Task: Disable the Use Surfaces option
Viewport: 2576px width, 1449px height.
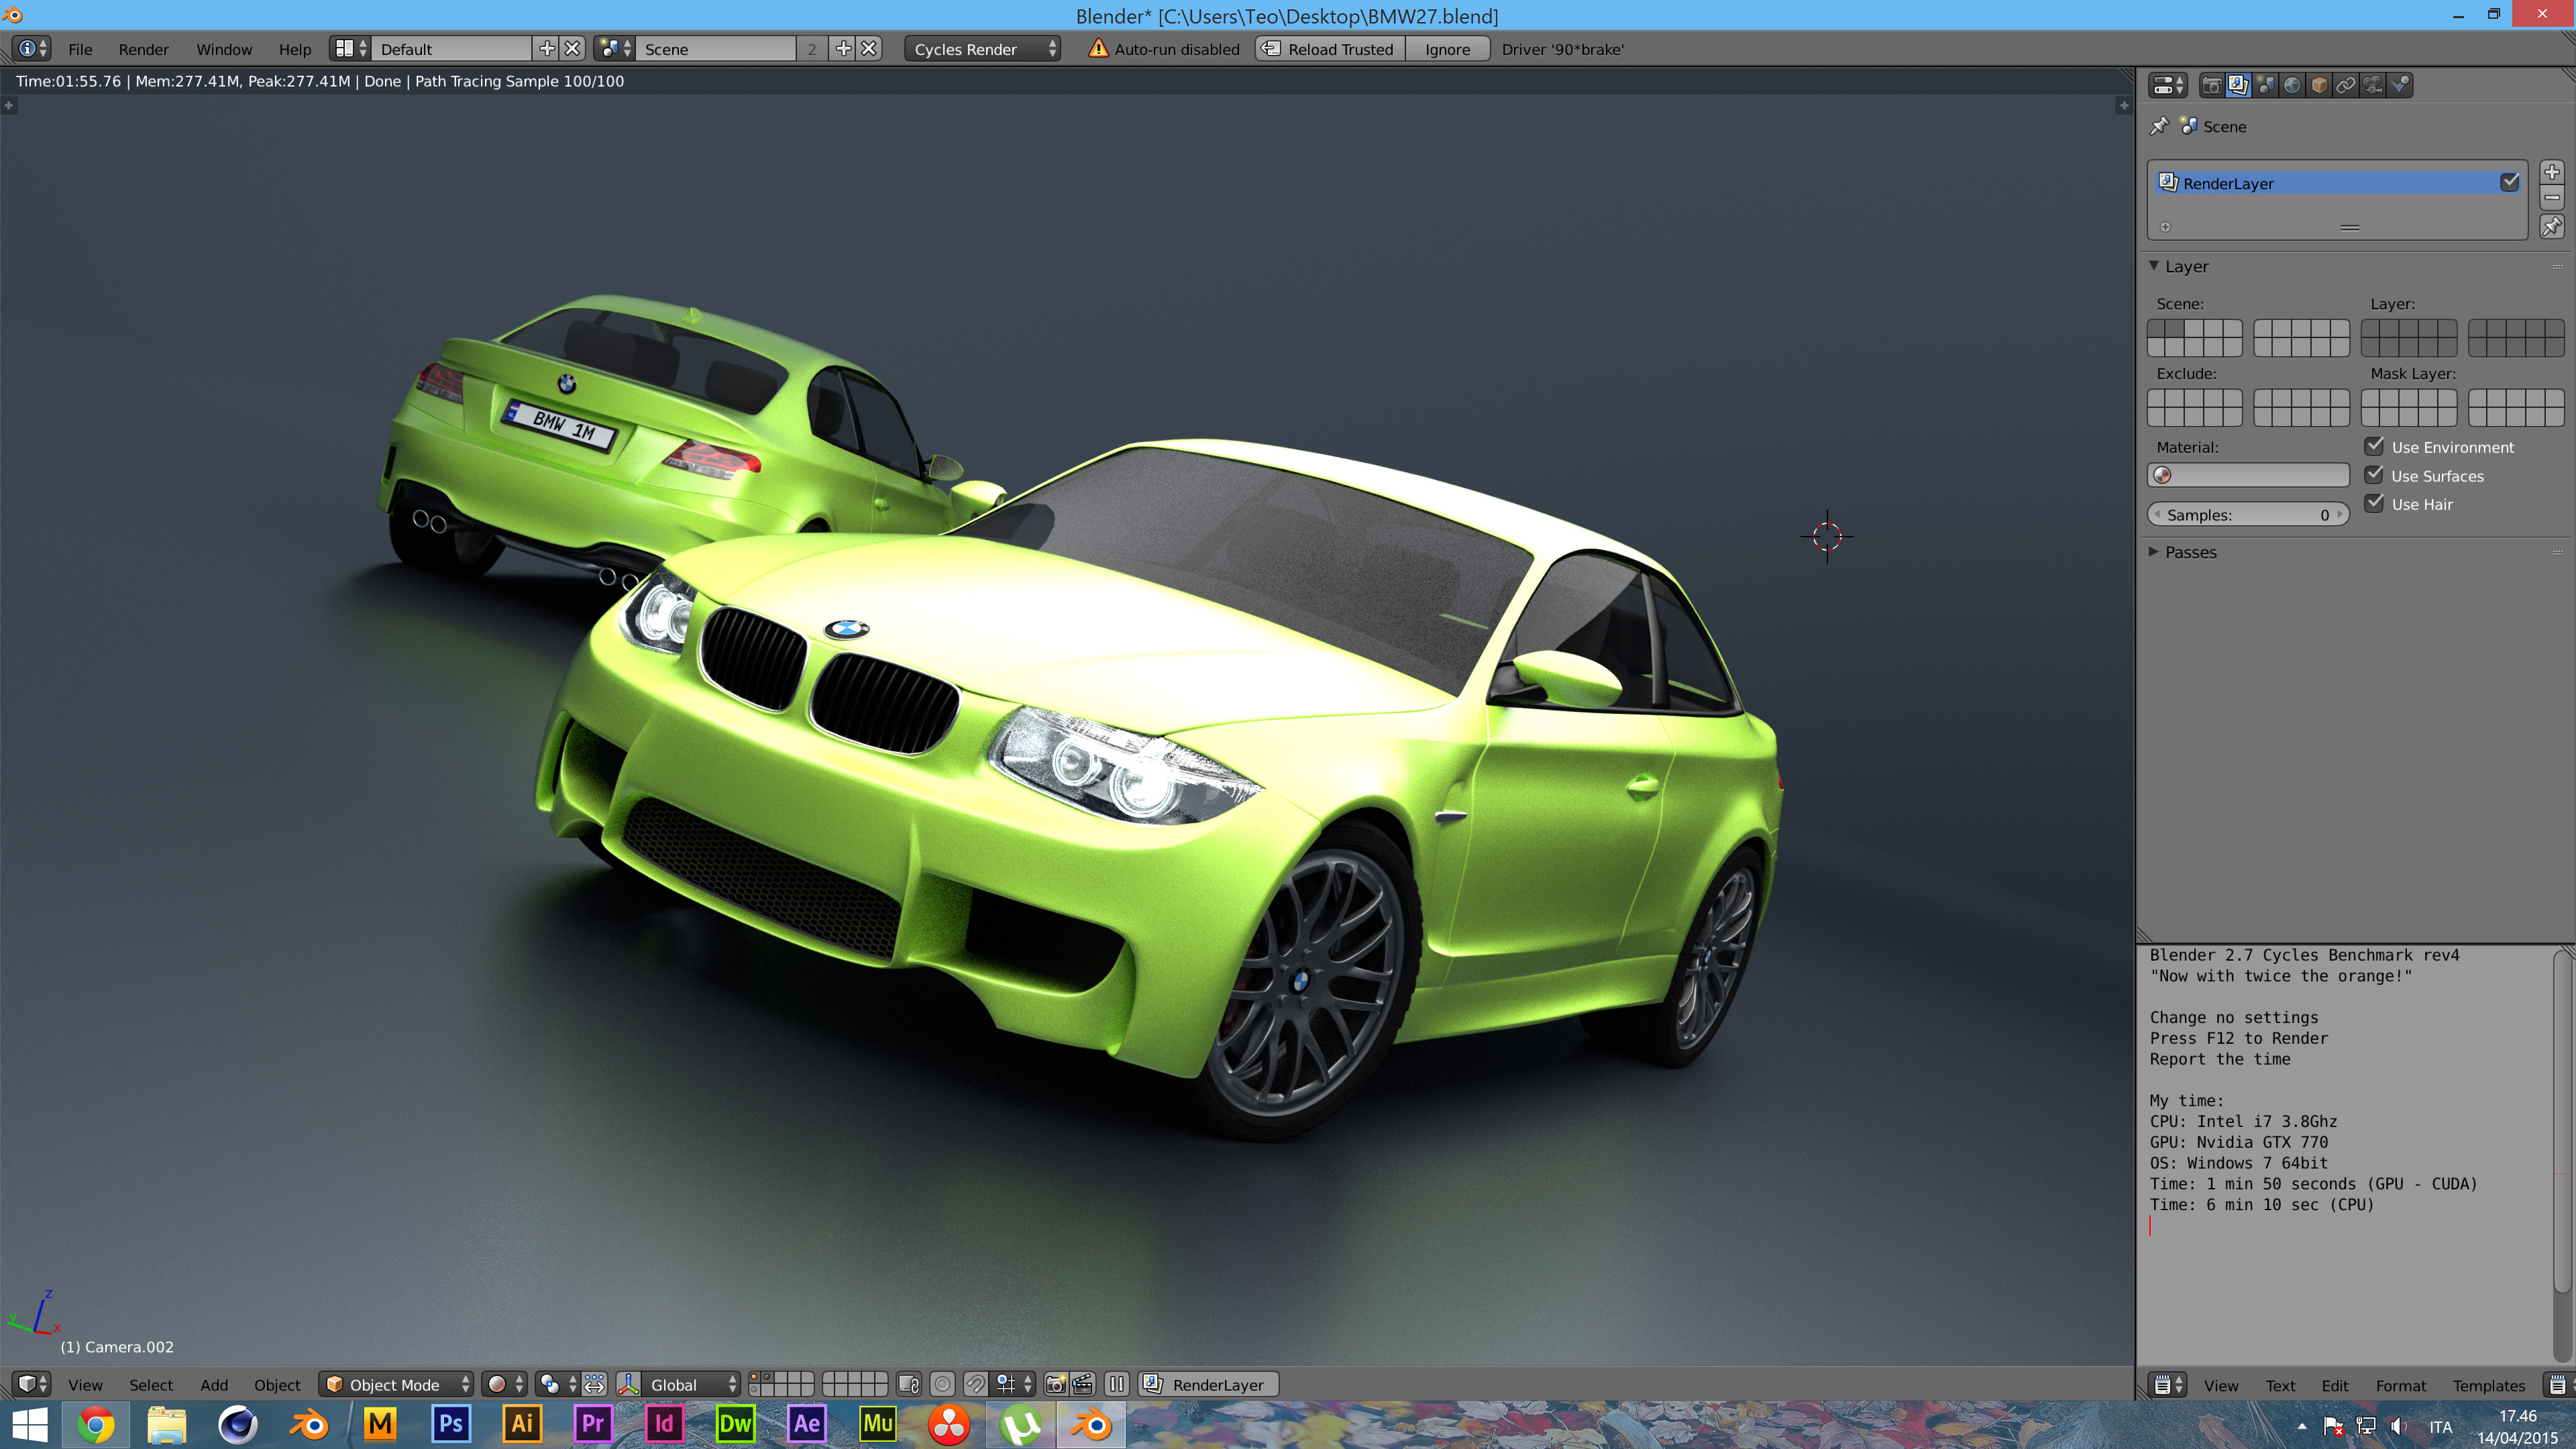Action: 2374,475
